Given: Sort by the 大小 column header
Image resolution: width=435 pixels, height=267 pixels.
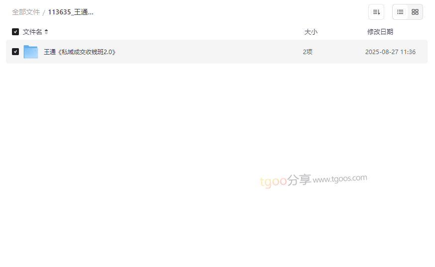Looking at the screenshot, I should click(x=311, y=32).
